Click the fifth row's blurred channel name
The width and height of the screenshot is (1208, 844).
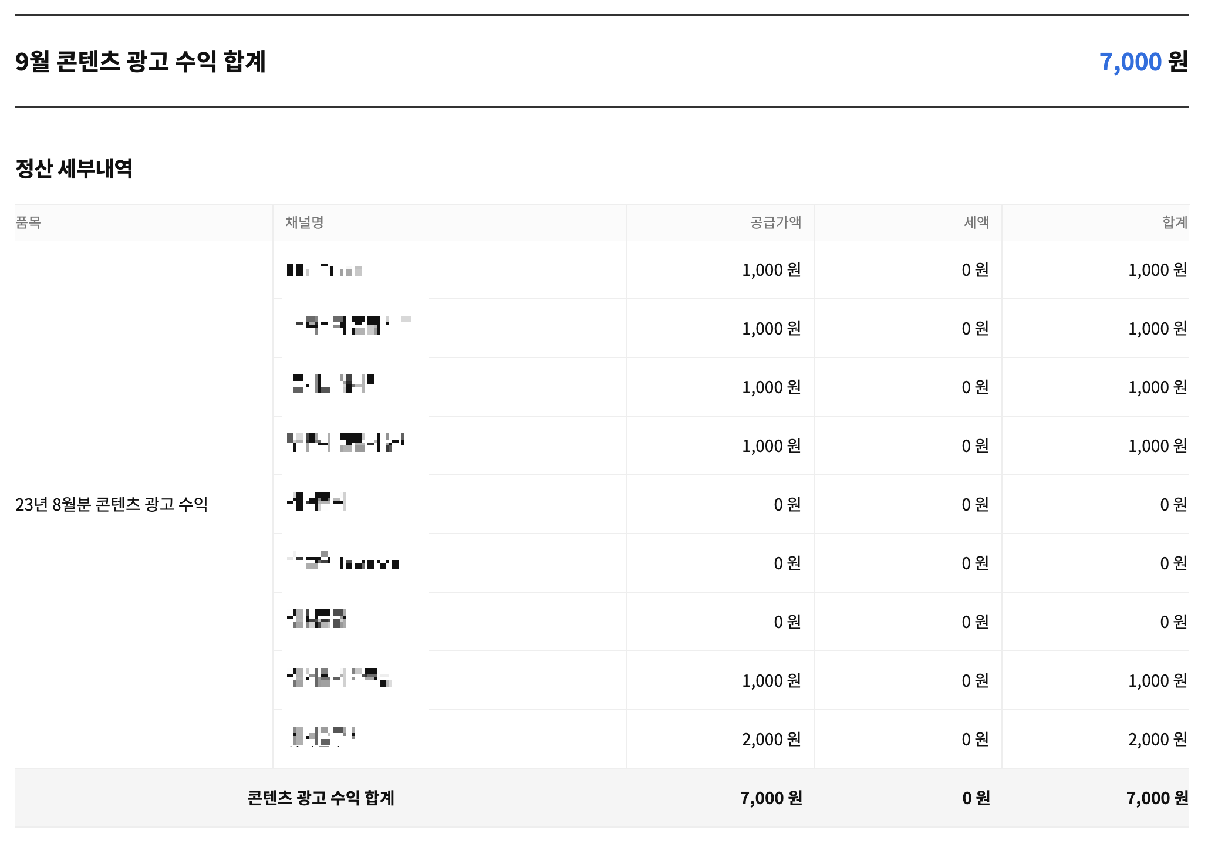tap(316, 502)
